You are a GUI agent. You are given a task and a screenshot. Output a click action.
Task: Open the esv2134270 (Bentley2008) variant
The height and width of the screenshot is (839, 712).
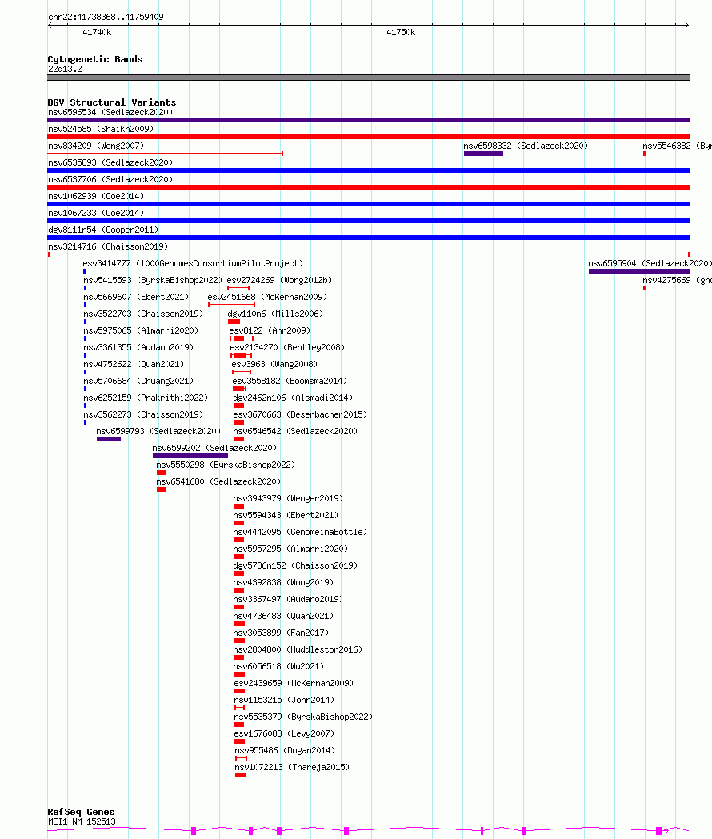coord(287,347)
